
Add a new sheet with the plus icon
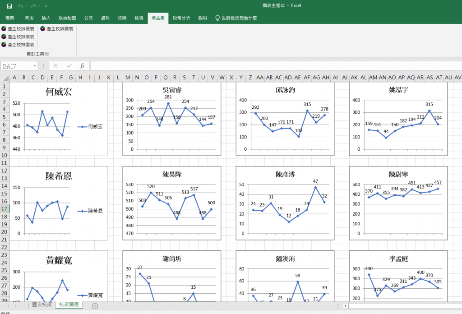point(95,306)
